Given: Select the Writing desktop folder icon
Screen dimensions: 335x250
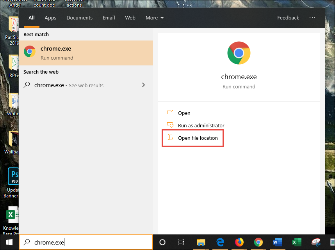Looking at the screenshot, I should (x=13, y=104).
